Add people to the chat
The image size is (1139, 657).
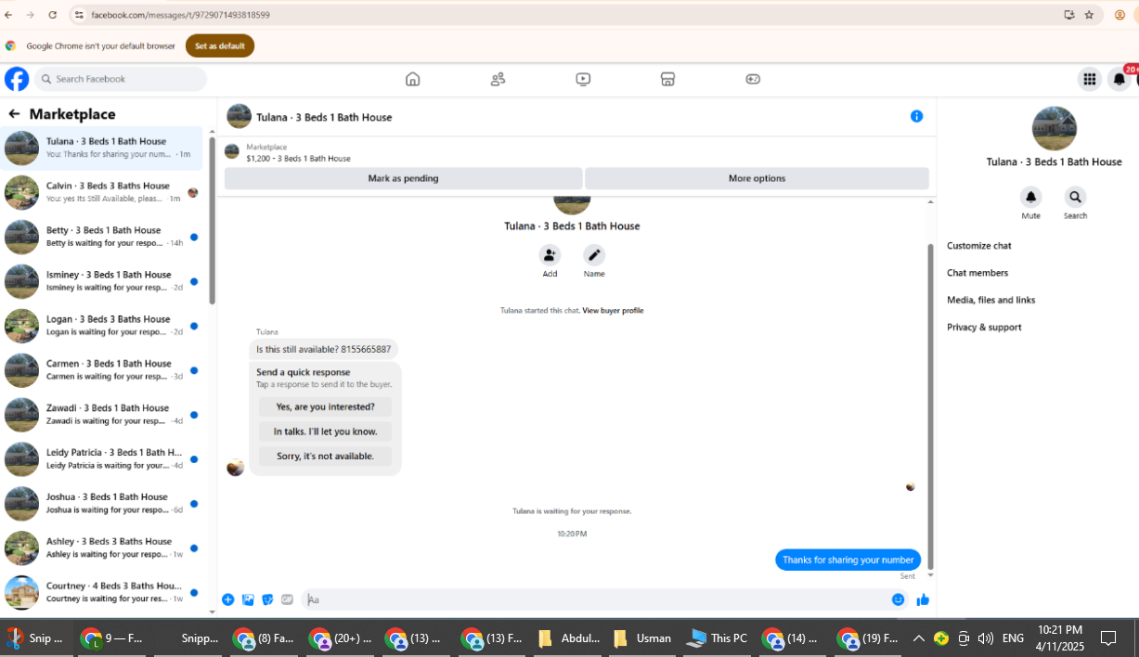pyautogui.click(x=550, y=254)
